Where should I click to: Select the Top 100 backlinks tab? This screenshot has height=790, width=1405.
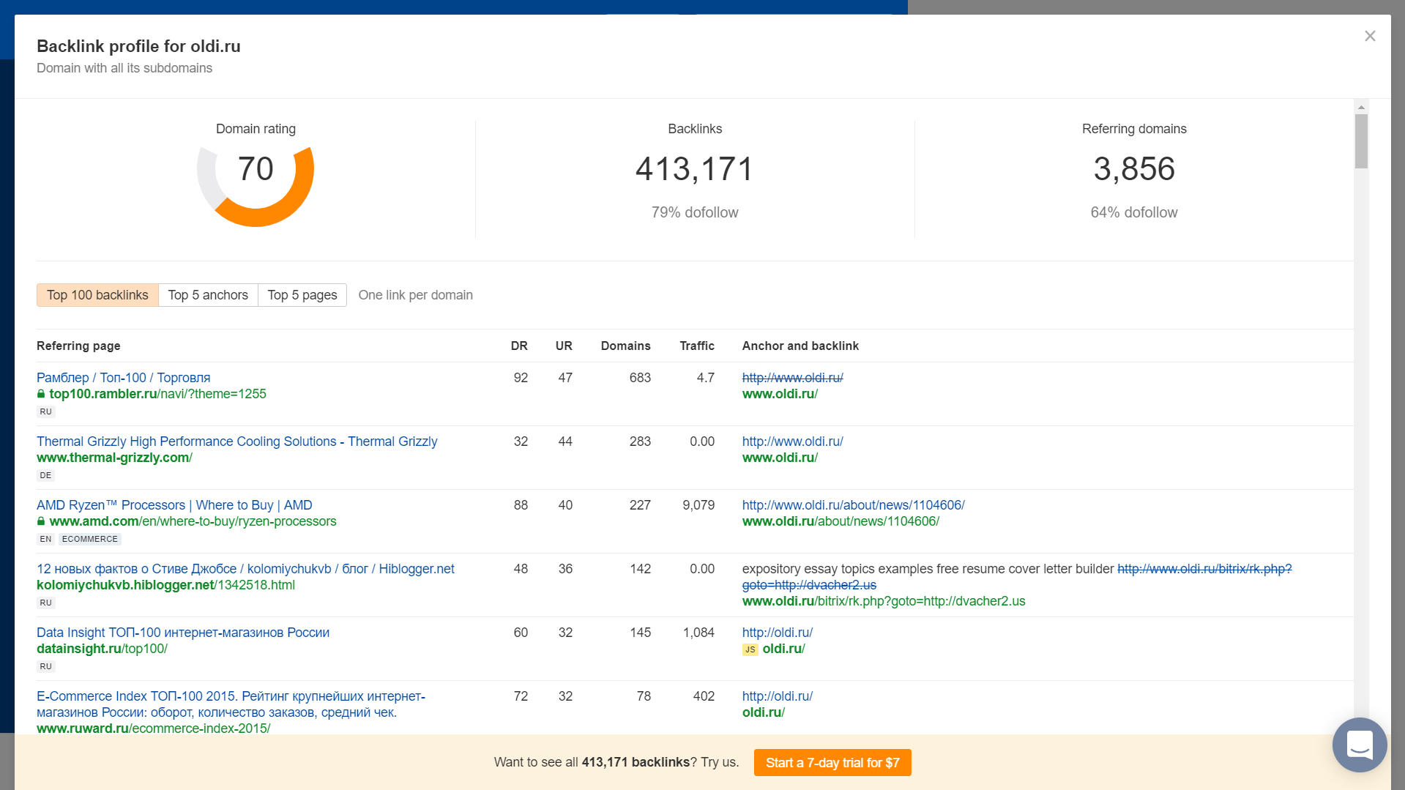coord(97,295)
